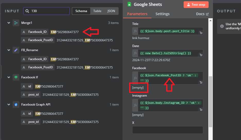Viewport: 241px width, 140px height.
Task: Click the Facebook expression field
Action: 168,78
